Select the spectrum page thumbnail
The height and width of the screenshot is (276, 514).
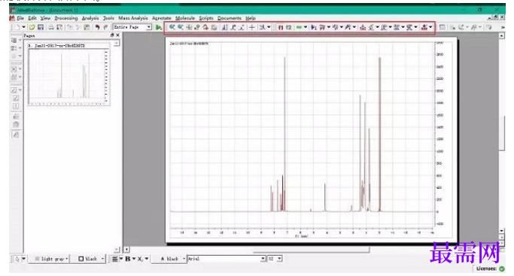[68, 74]
